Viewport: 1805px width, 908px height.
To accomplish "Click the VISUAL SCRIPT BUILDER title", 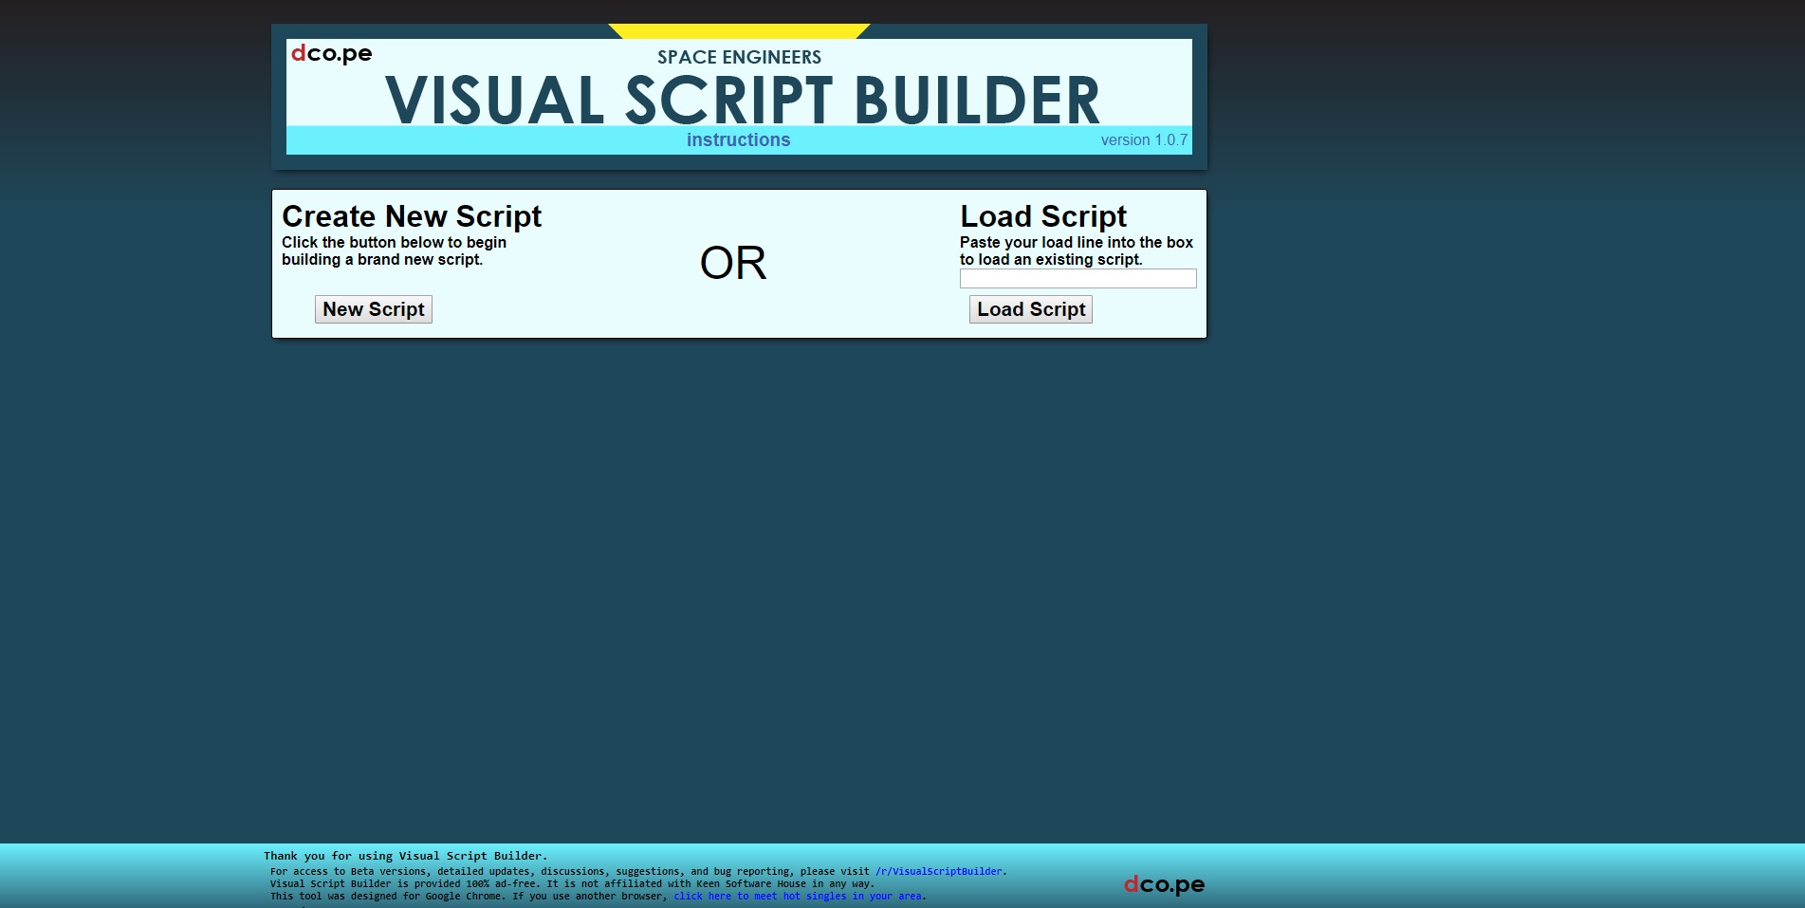I will [x=742, y=101].
